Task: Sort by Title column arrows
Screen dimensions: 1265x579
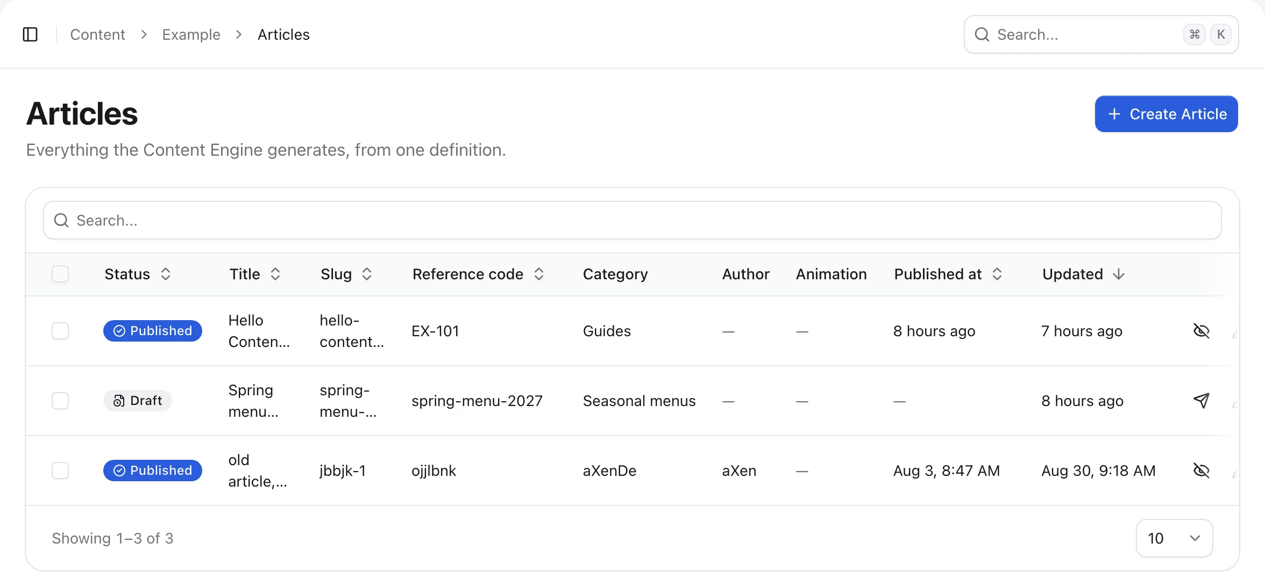Action: 275,274
